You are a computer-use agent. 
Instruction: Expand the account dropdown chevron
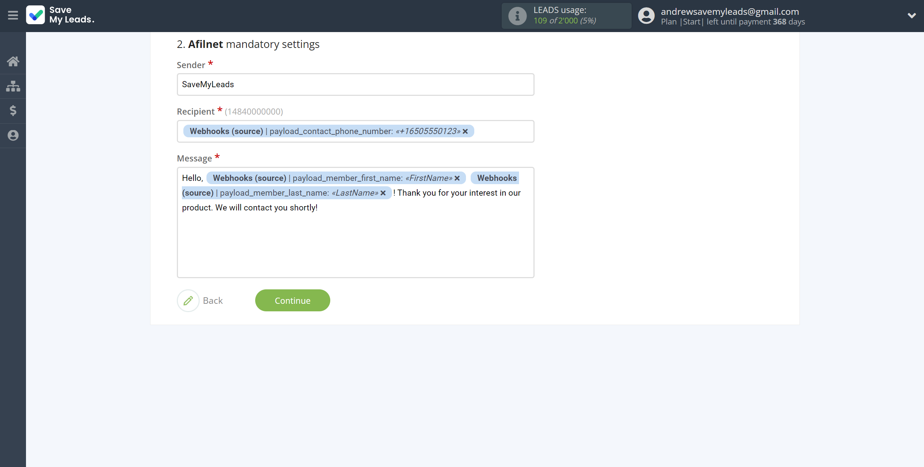(912, 15)
